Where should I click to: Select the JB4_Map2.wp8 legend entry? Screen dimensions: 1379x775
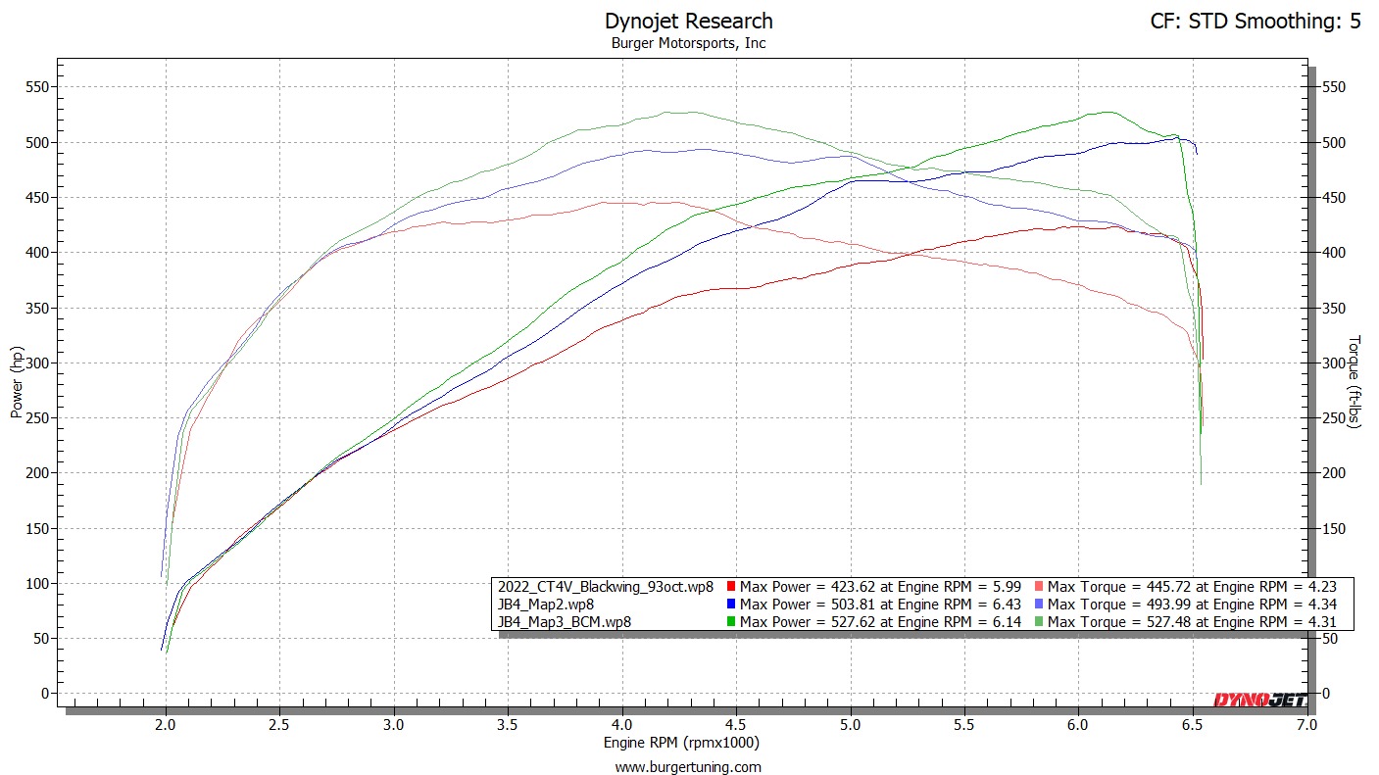[x=546, y=604]
